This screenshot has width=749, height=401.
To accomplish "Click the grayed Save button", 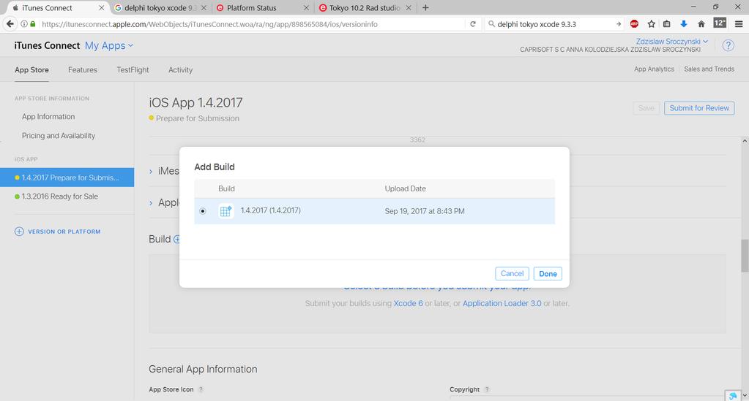I will [x=646, y=108].
